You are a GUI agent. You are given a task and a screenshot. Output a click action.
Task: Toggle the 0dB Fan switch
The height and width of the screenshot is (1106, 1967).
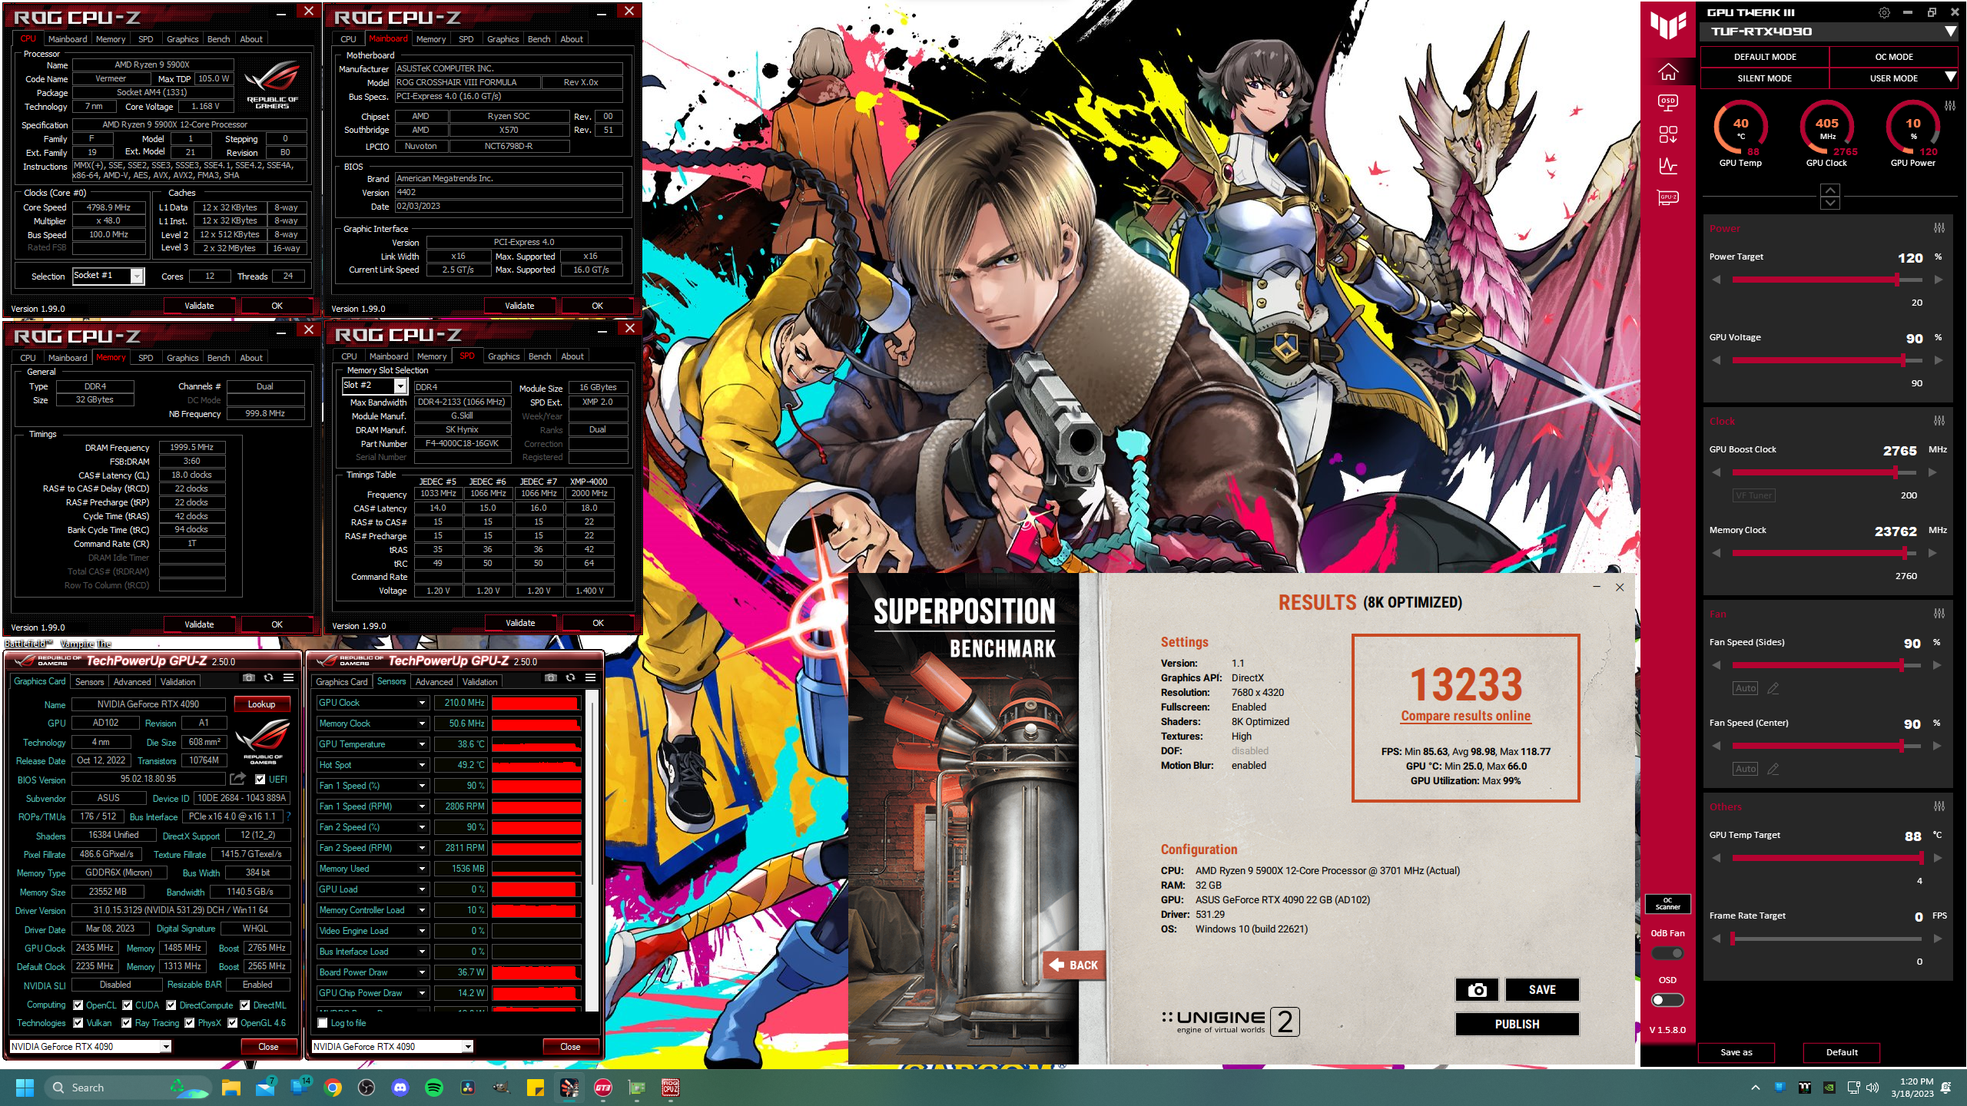point(1667,953)
